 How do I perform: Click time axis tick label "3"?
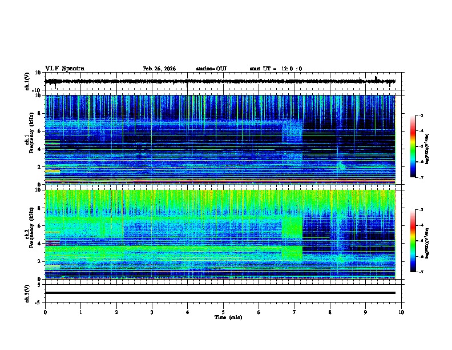(152, 312)
